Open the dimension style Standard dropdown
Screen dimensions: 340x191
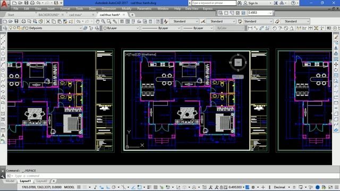[234, 21]
